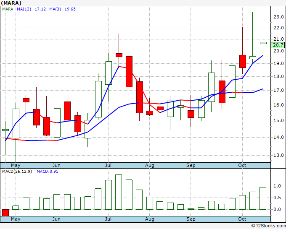Click the 18.0 price axis label
The height and width of the screenshot is (229, 286).
278,76
